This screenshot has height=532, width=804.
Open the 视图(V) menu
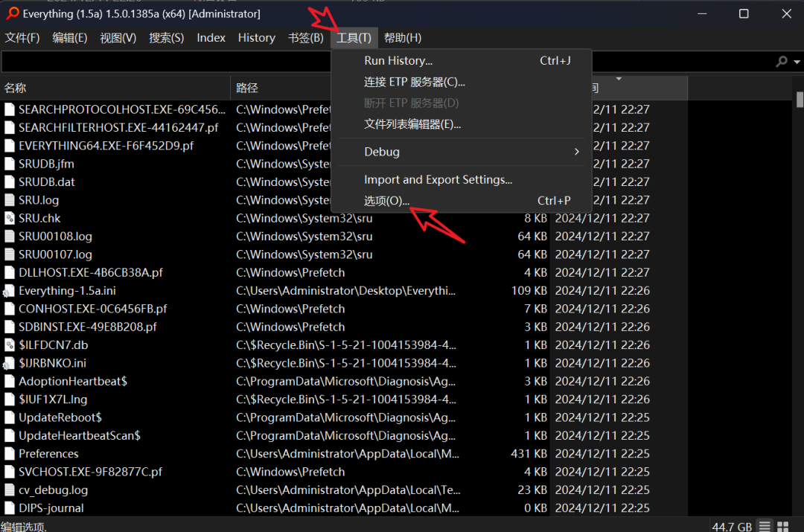tap(118, 38)
